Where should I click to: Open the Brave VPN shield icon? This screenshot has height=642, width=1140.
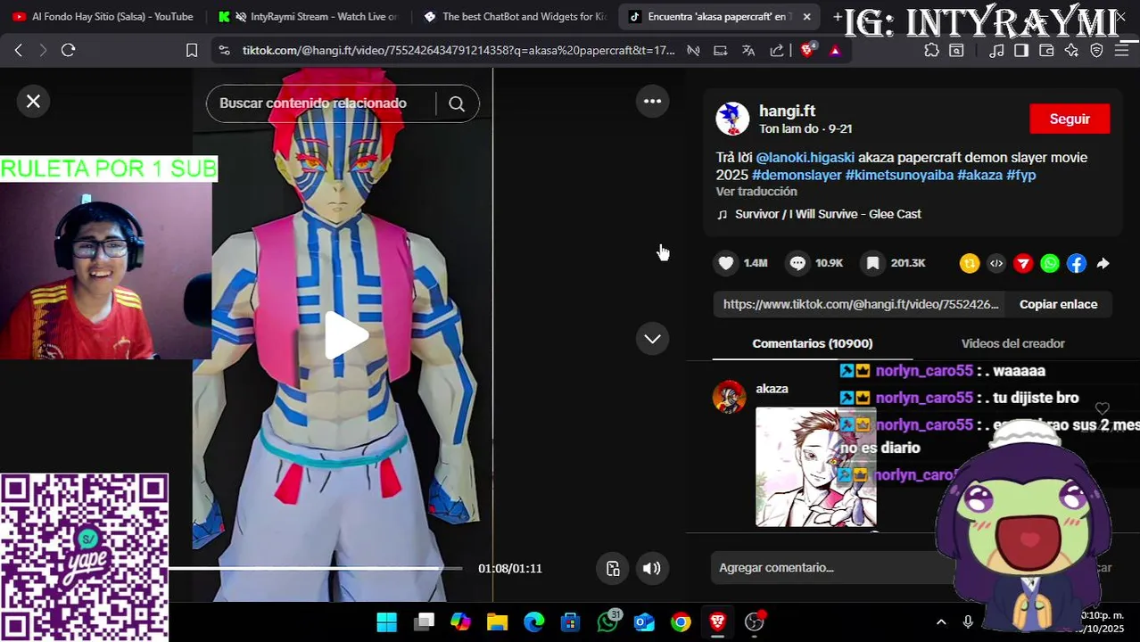click(x=1096, y=51)
